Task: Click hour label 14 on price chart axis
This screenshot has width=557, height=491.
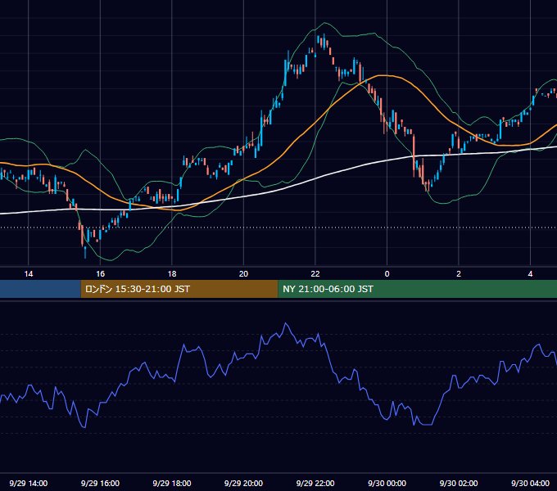Action: [x=29, y=274]
